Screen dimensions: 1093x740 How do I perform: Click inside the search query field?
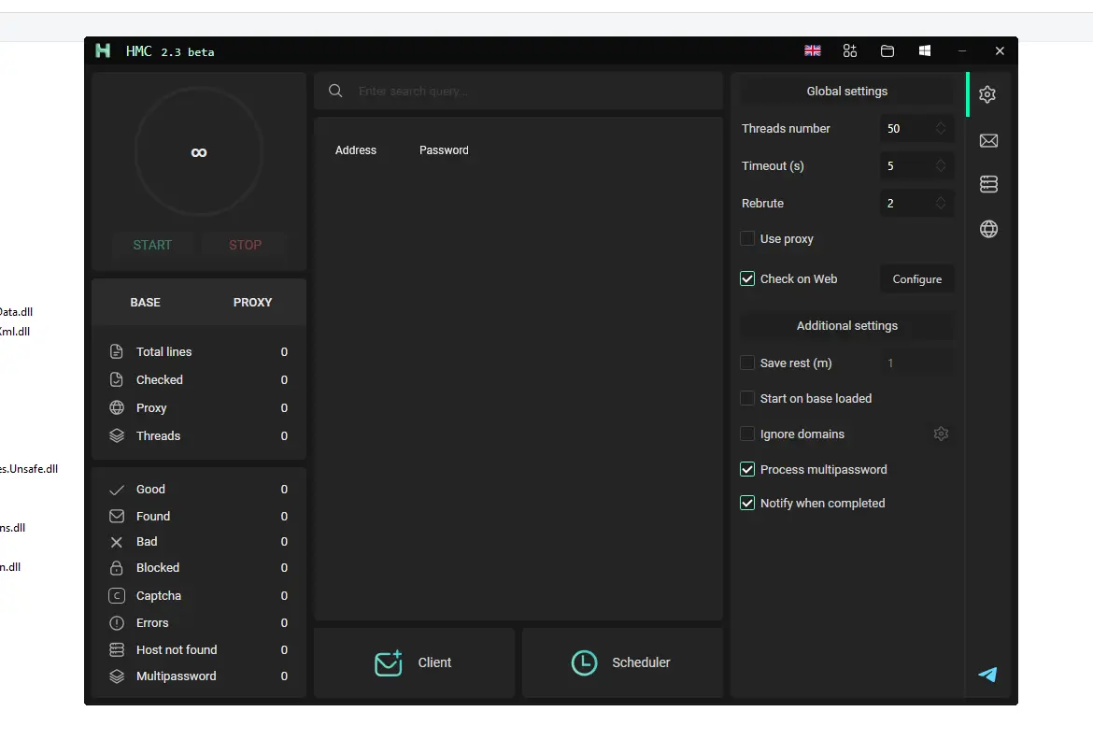[518, 91]
